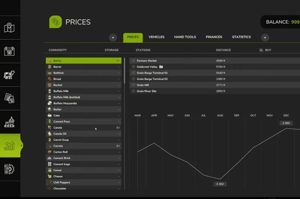Viewport: 300px width, 199px height.
Task: Open the map view from sidebar
Action: click(9, 27)
